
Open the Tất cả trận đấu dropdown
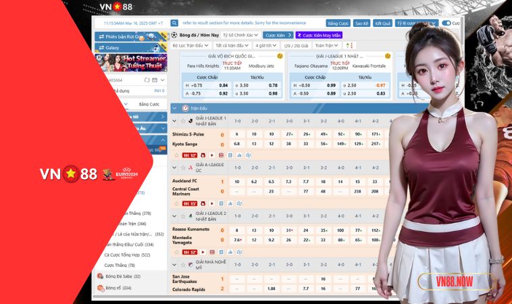[232, 45]
